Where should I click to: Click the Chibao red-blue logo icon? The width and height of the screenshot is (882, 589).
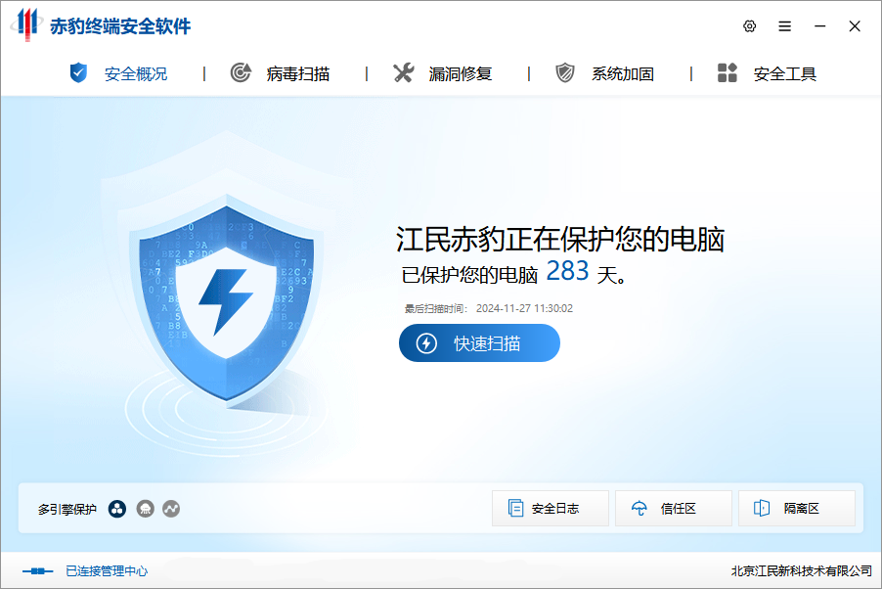(x=25, y=24)
